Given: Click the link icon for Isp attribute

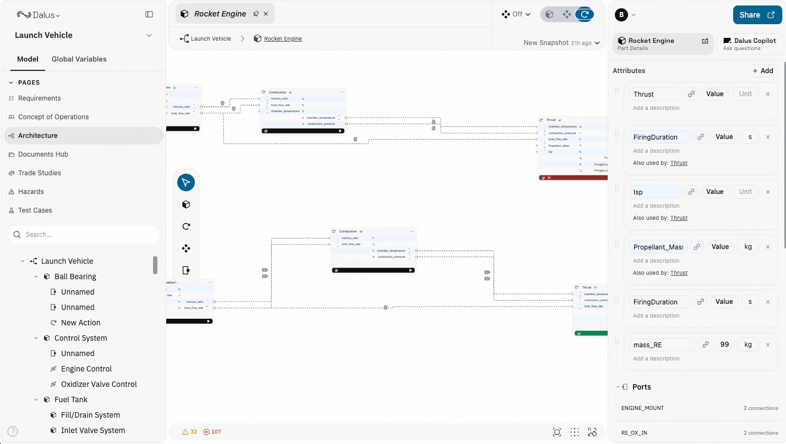Looking at the screenshot, I should (691, 192).
